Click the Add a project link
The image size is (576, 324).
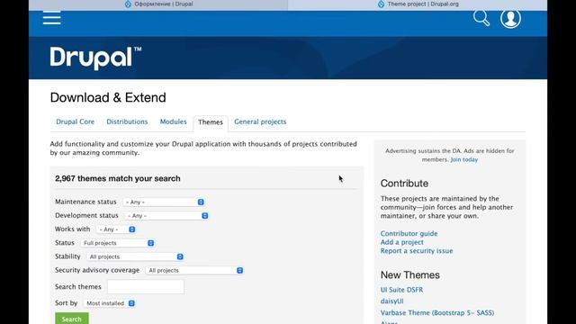(402, 242)
